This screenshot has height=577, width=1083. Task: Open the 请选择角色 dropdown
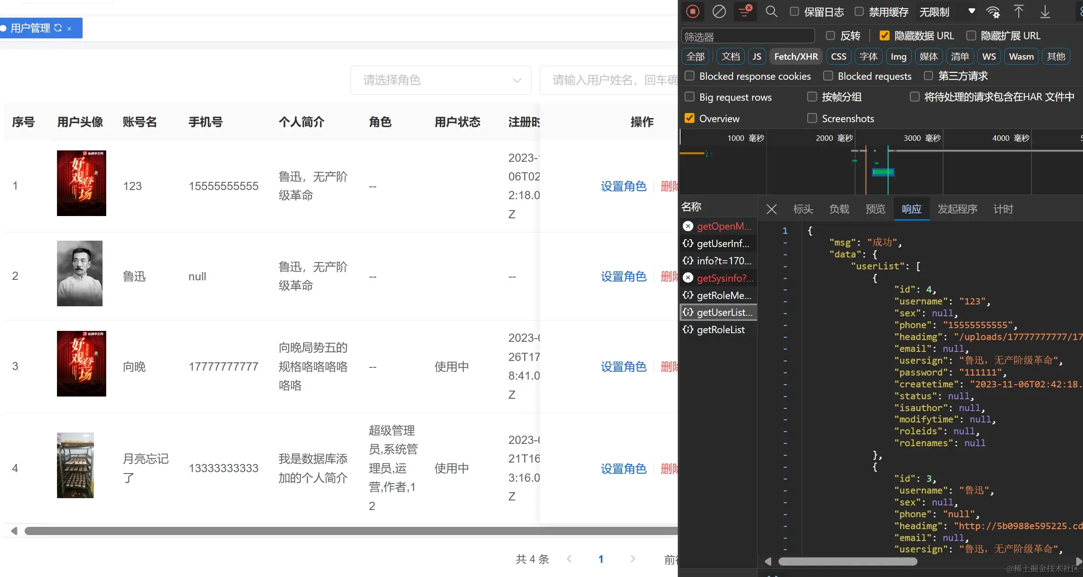tap(440, 80)
